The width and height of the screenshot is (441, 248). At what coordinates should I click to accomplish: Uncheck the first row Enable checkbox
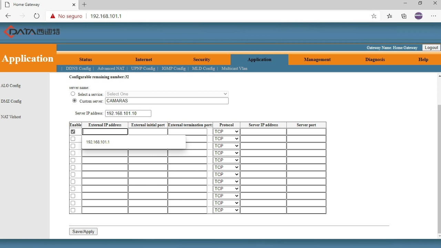(x=73, y=132)
